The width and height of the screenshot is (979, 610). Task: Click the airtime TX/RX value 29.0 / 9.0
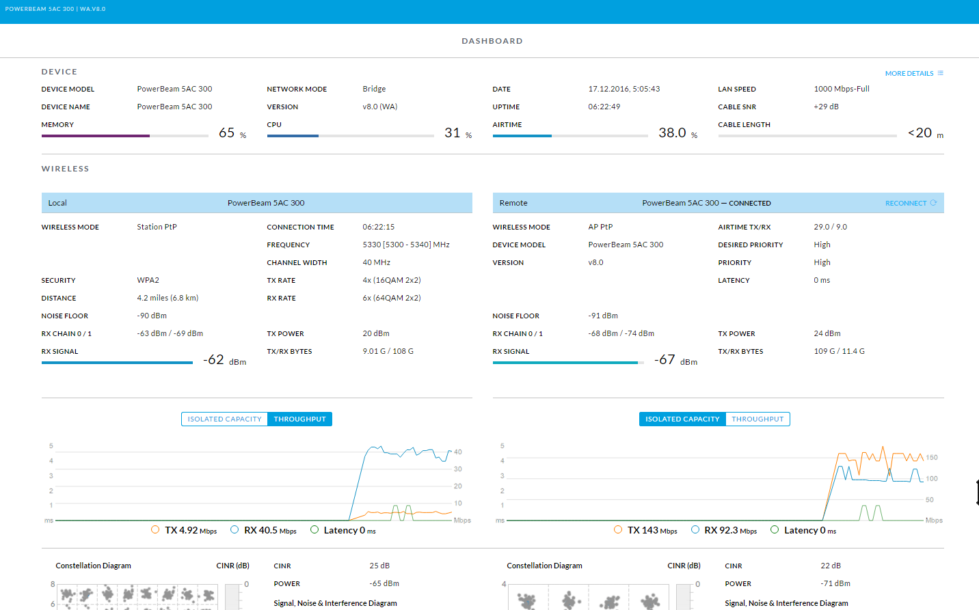click(830, 227)
